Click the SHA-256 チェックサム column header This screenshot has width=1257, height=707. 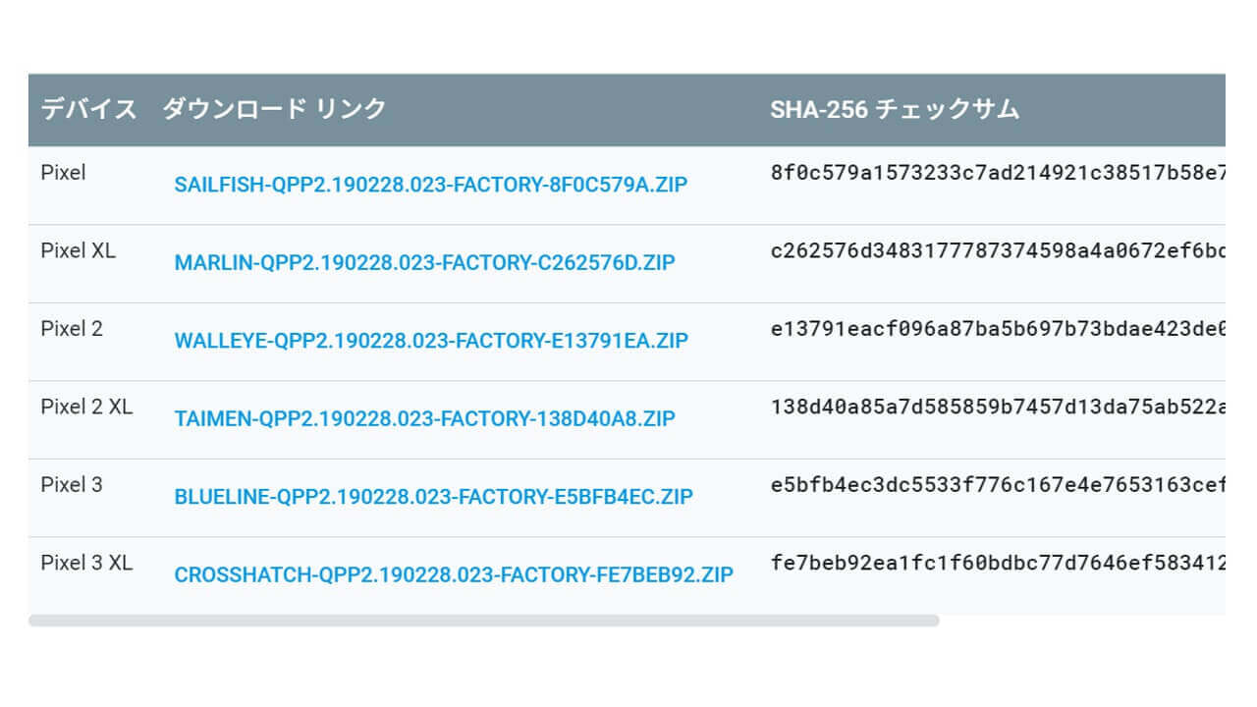tap(895, 109)
